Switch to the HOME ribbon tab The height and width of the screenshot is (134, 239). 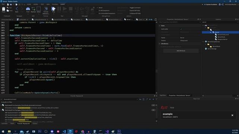click(29, 4)
